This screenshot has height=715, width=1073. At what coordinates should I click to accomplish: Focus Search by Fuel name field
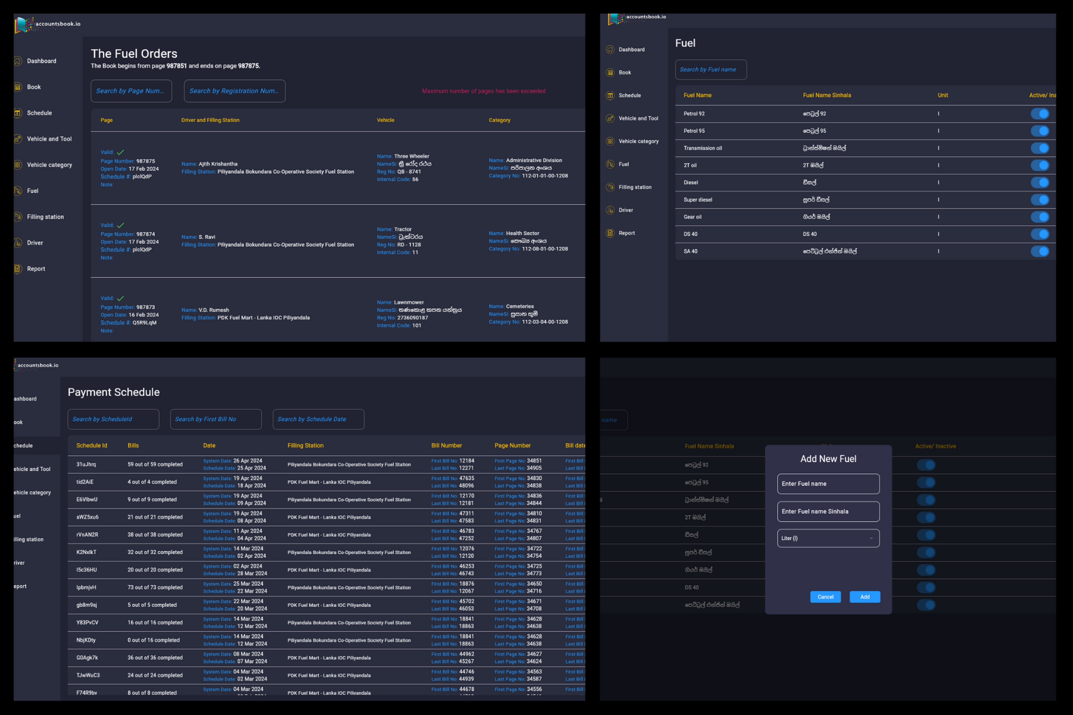(711, 69)
